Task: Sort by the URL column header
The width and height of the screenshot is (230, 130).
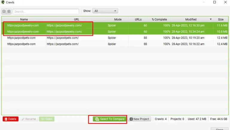Action: point(77,20)
